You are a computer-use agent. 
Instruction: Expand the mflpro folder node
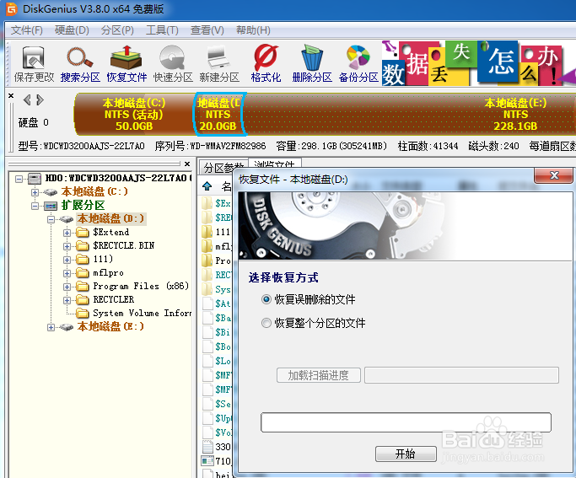pos(67,273)
